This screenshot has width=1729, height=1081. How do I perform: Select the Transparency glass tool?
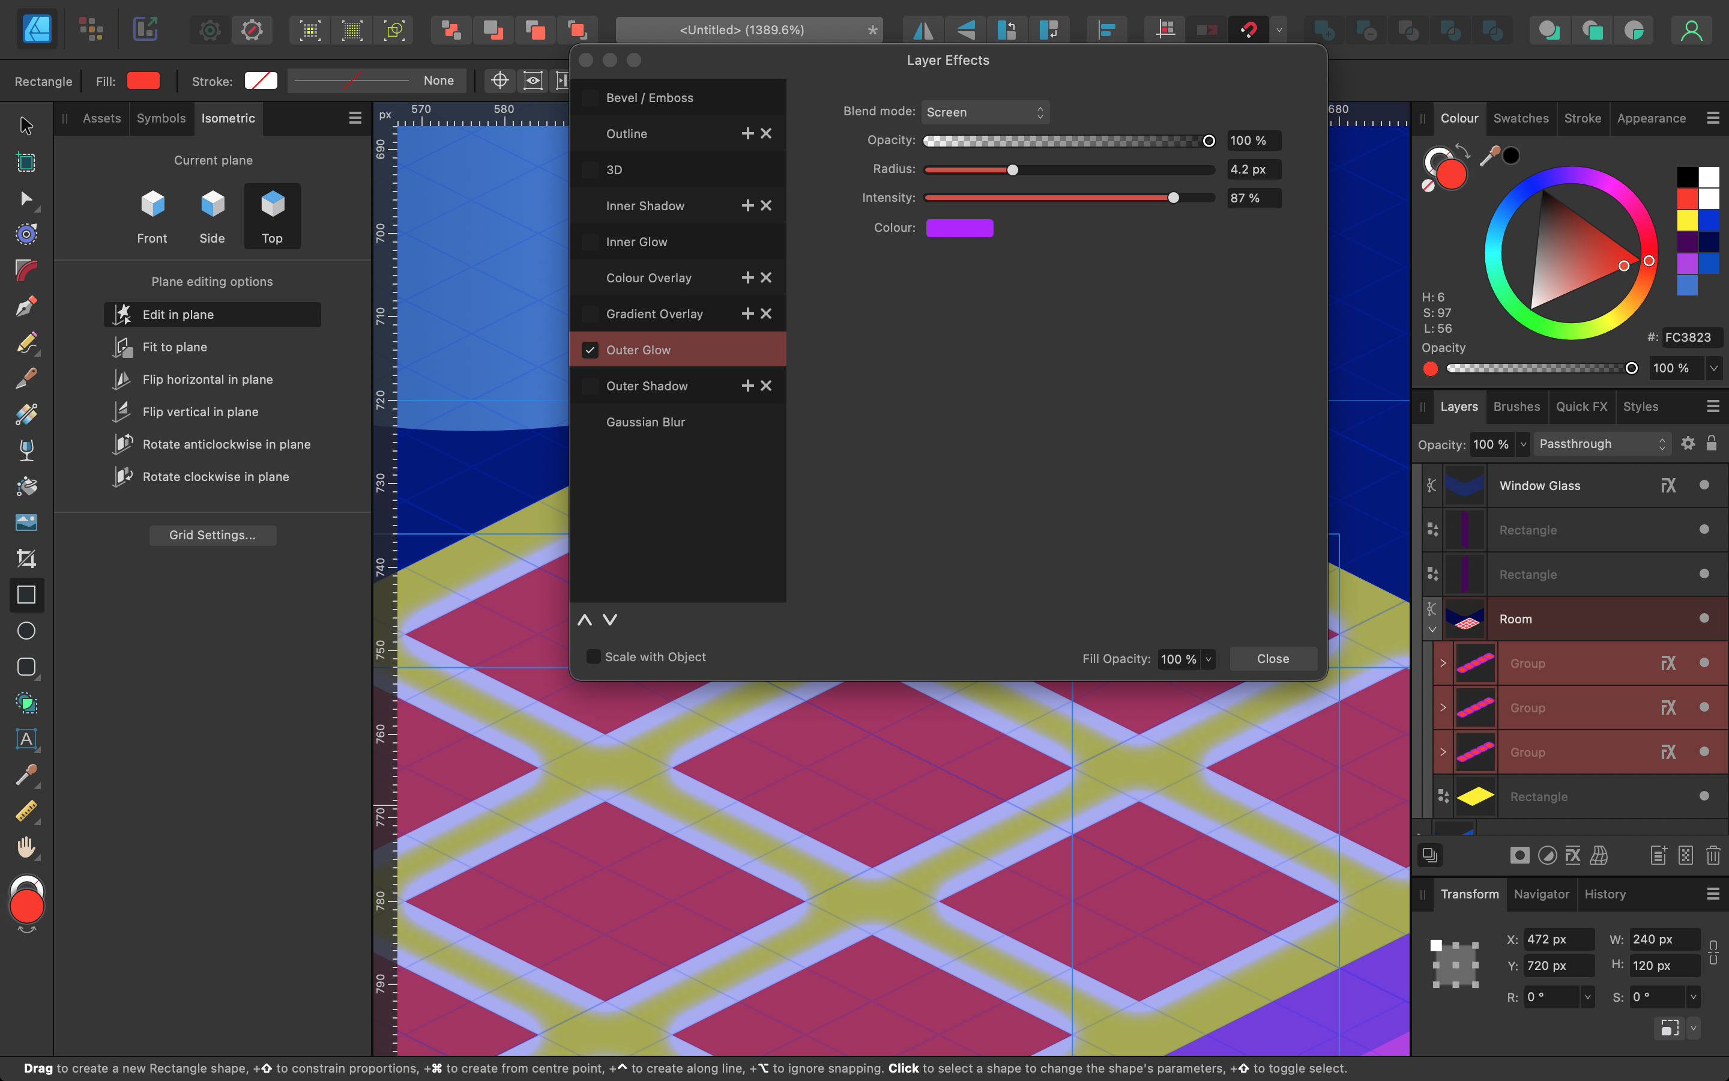pyautogui.click(x=26, y=450)
